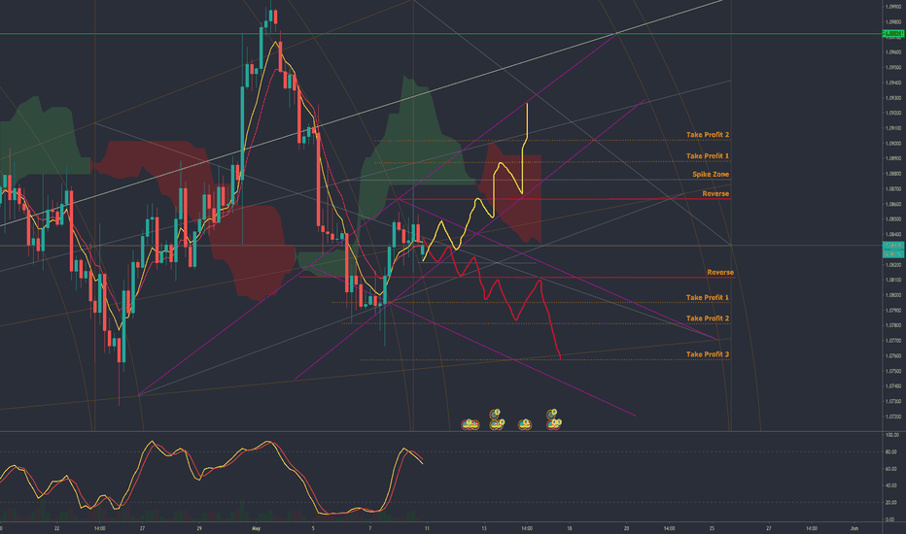Screen dimensions: 906x534
Task: Click the 1.09900 price axis label
Action: [892, 7]
